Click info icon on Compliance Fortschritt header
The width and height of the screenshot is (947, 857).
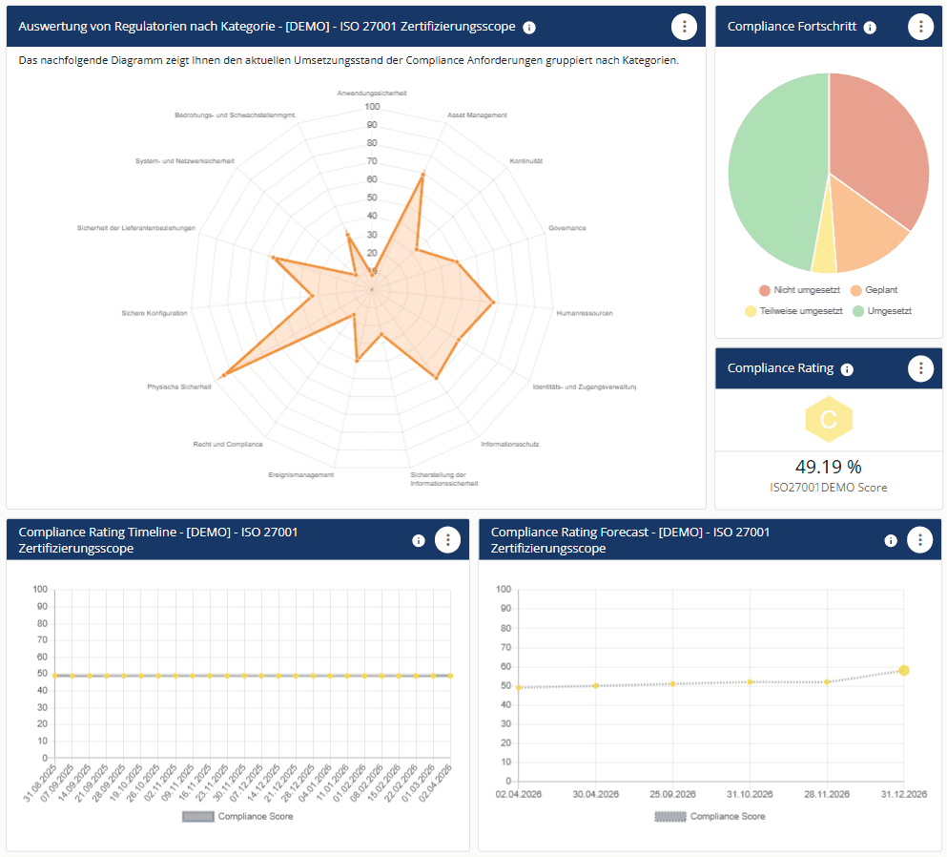(869, 28)
